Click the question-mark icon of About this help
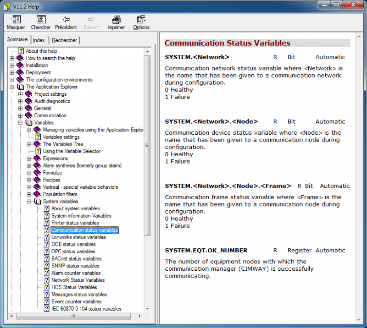Screen dimensions: 367x328 [21, 51]
